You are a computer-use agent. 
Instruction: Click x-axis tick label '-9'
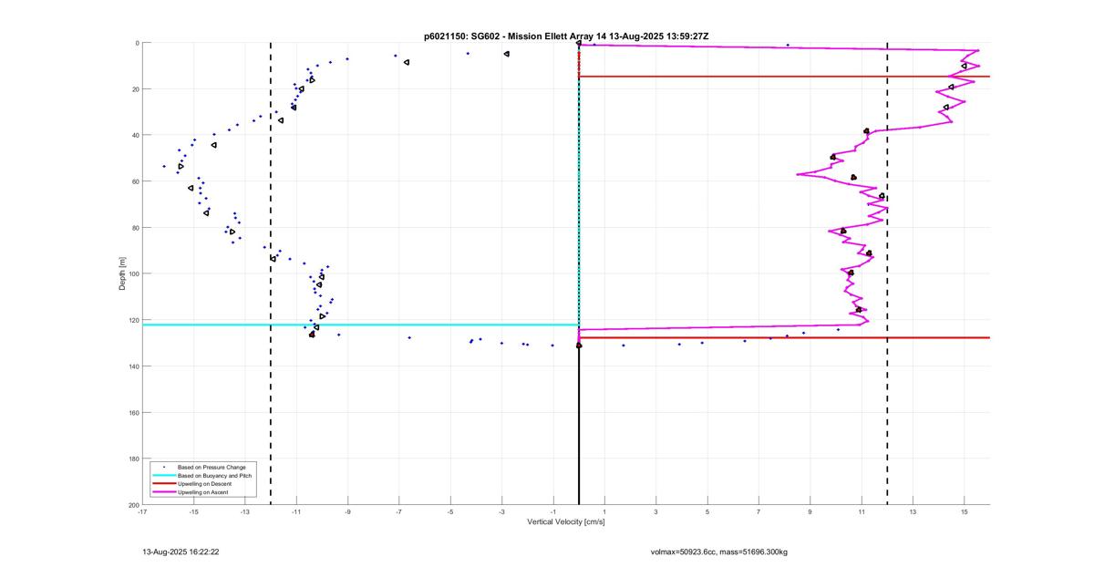tap(347, 512)
